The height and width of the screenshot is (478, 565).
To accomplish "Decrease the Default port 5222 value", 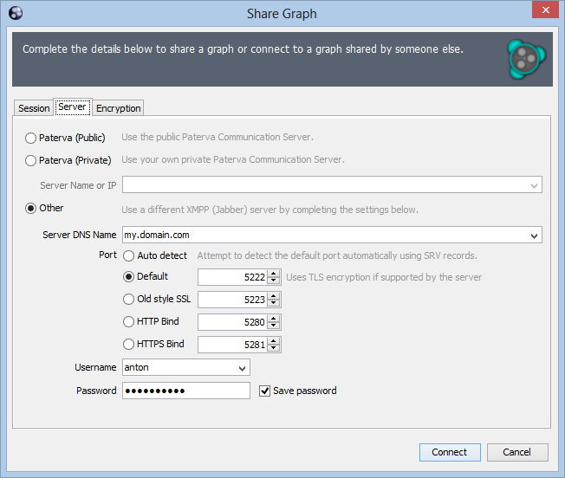I will pos(274,281).
